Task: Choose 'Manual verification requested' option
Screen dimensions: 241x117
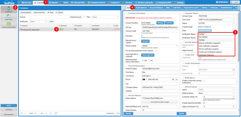Action: (x=216, y=43)
